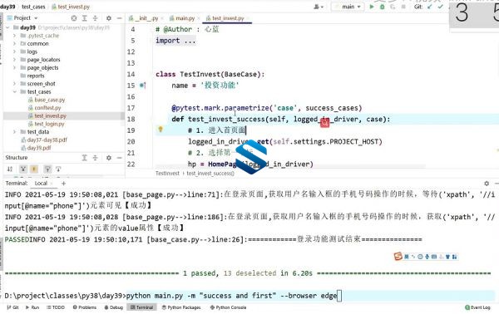The height and width of the screenshot is (314, 499).
Task: Click the locate-in-project target icon
Action: coord(74,18)
